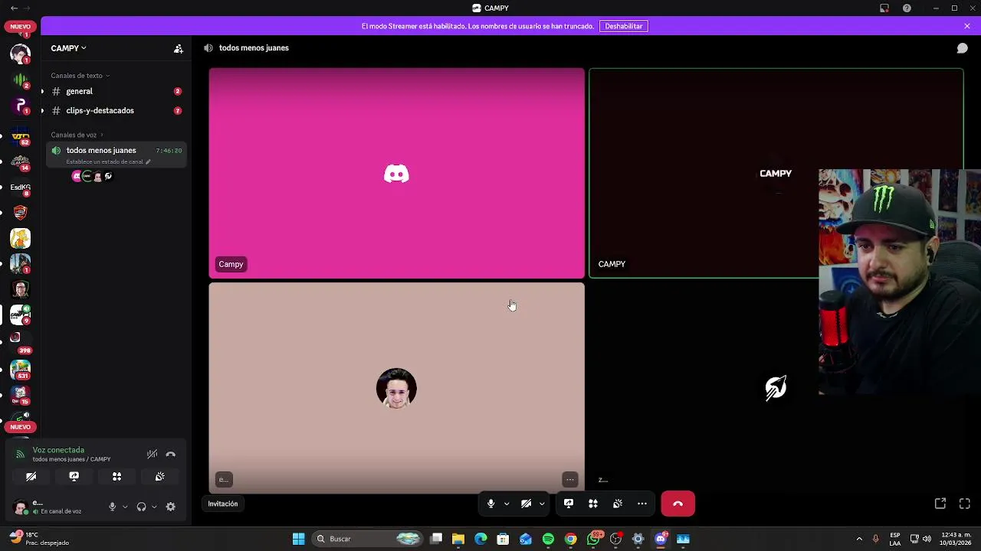This screenshot has height=551, width=981.
Task: Open green soundwave server in sidebar
Action: click(21, 80)
